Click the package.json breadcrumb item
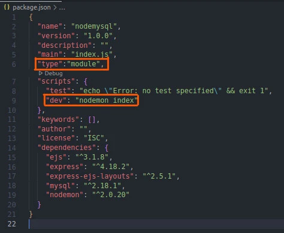The width and height of the screenshot is (284, 233). click(x=32, y=8)
